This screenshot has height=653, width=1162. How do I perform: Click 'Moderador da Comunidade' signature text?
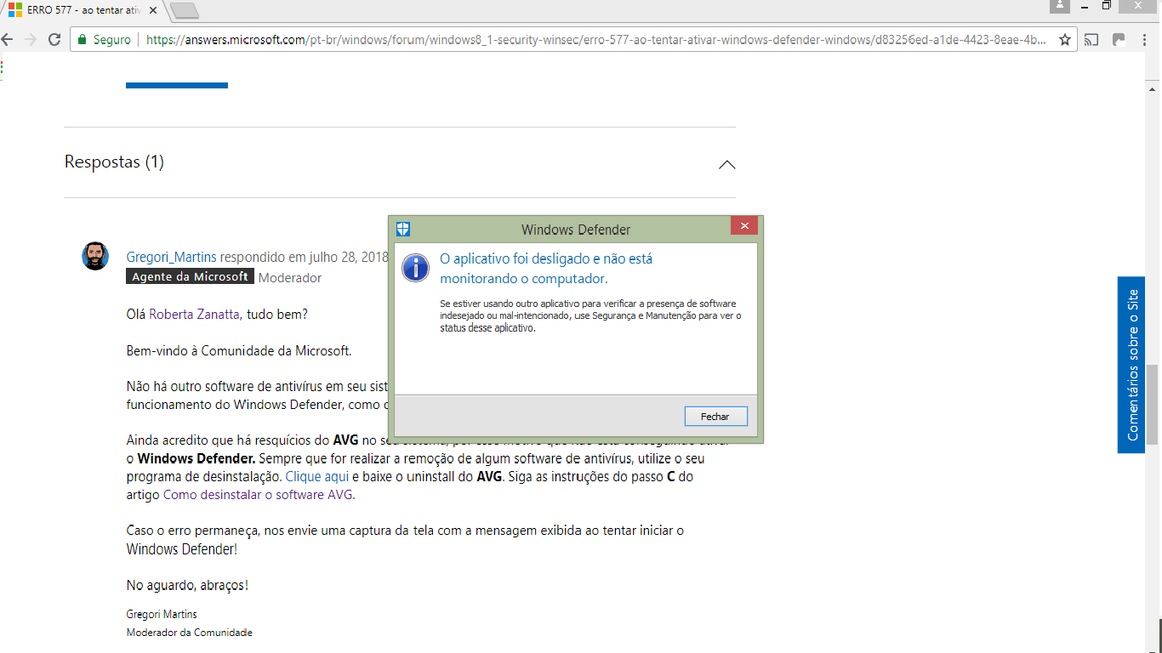coord(190,633)
